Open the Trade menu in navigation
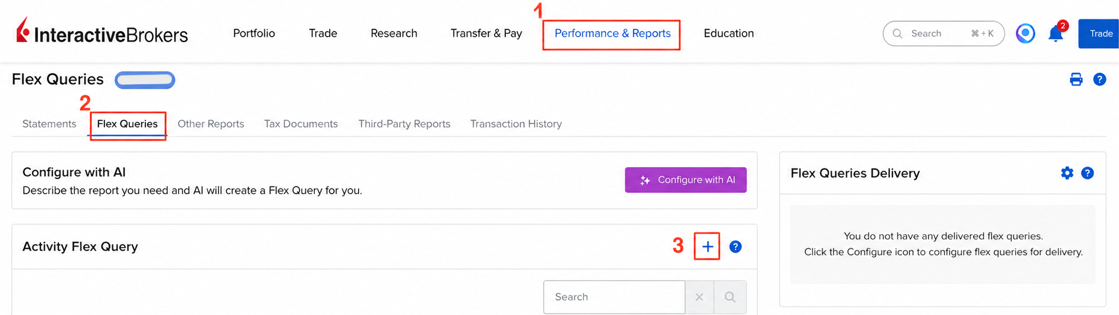This screenshot has height=315, width=1119. coord(323,33)
